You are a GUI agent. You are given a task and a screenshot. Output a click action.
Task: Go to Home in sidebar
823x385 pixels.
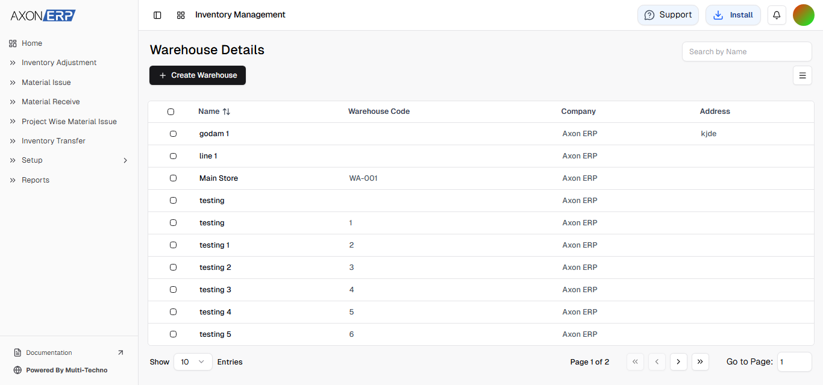point(32,43)
